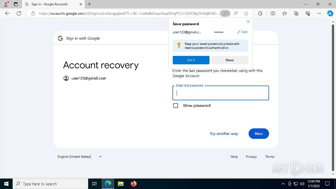Click the masked password dots in popup
The image size is (336, 189).
(219, 32)
